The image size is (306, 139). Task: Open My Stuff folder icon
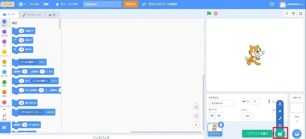(x=272, y=4)
